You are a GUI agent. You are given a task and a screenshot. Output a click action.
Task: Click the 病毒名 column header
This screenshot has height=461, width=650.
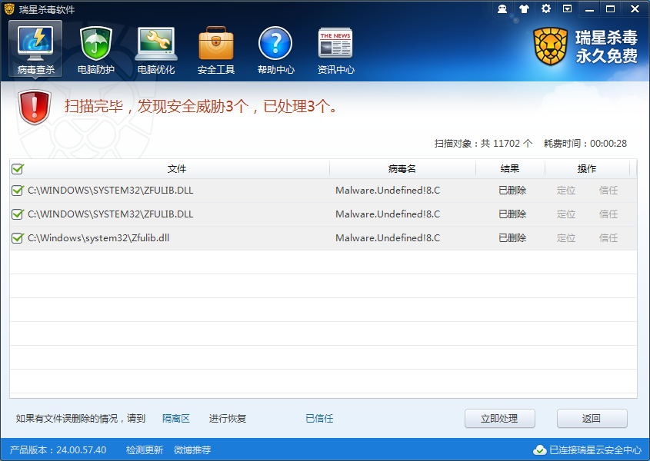pyautogui.click(x=402, y=168)
